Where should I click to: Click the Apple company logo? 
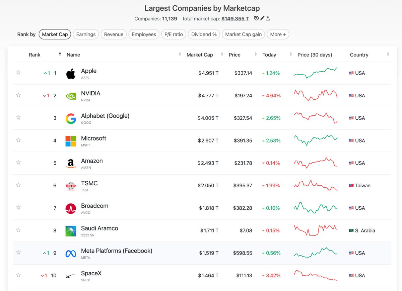coord(71,74)
